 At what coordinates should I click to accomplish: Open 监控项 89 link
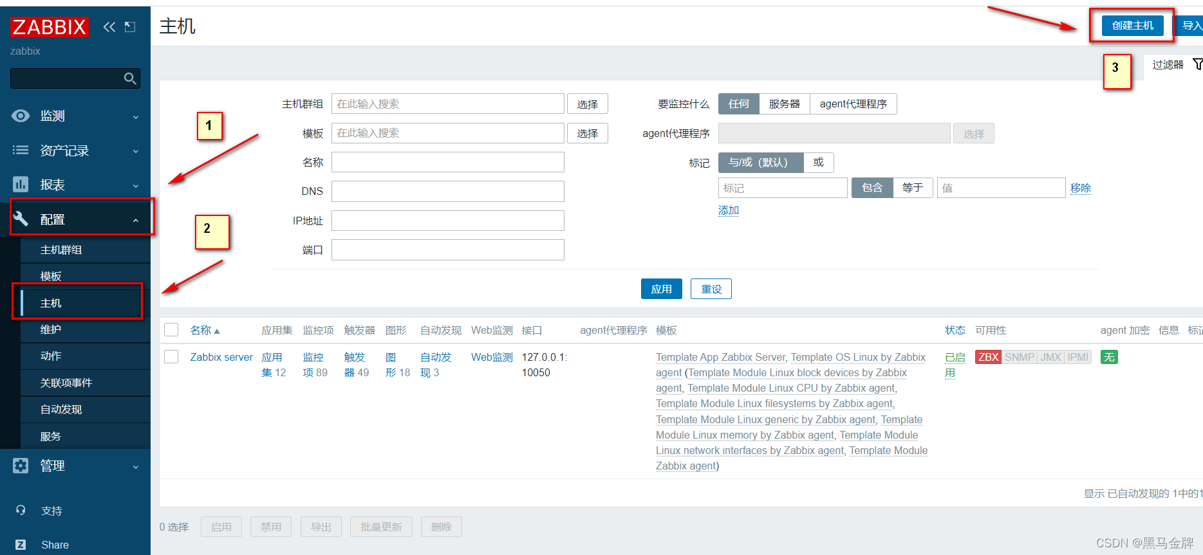tap(315, 365)
